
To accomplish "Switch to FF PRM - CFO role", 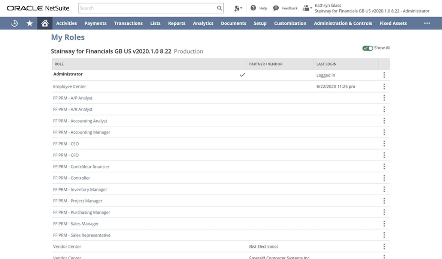I will (x=66, y=155).
